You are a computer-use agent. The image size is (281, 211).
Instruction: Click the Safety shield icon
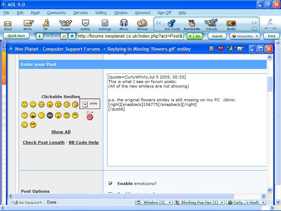[x=85, y=25]
